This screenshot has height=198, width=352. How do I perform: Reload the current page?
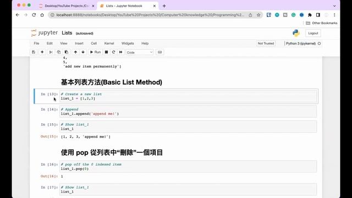34,15
